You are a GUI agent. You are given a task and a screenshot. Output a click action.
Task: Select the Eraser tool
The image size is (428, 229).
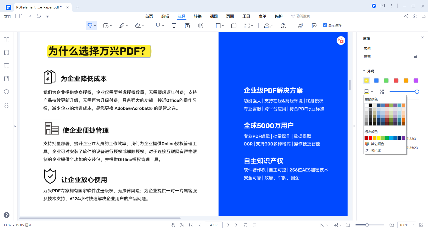tap(138, 25)
